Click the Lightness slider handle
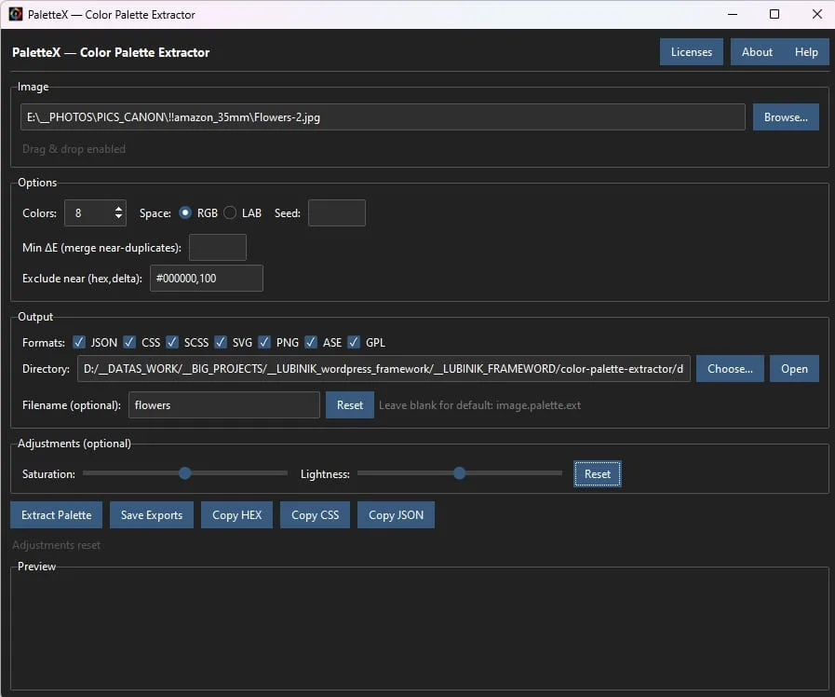 pyautogui.click(x=459, y=473)
